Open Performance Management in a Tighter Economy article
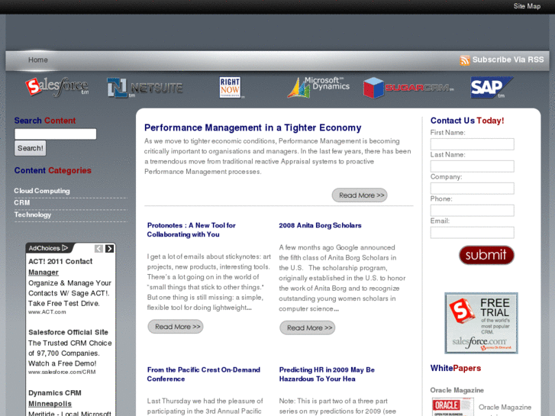 pos(253,127)
